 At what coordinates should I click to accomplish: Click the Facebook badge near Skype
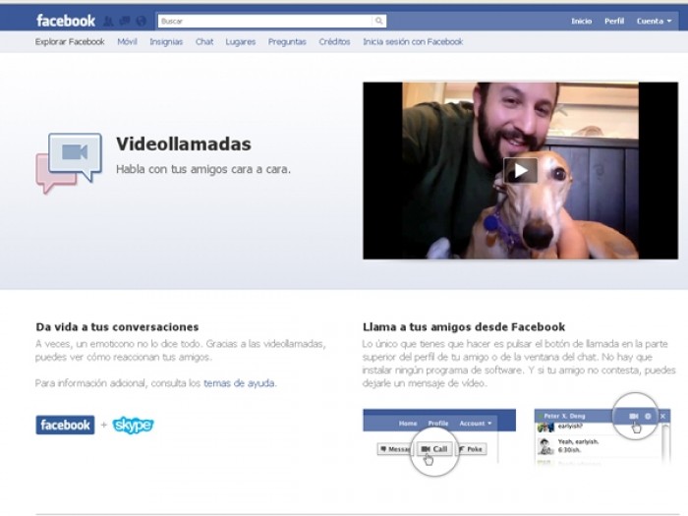pos(65,425)
